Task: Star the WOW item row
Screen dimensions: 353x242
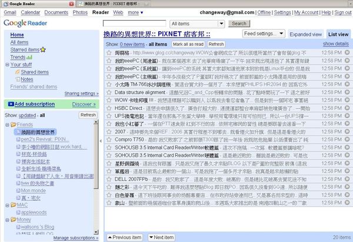Action: (109, 100)
